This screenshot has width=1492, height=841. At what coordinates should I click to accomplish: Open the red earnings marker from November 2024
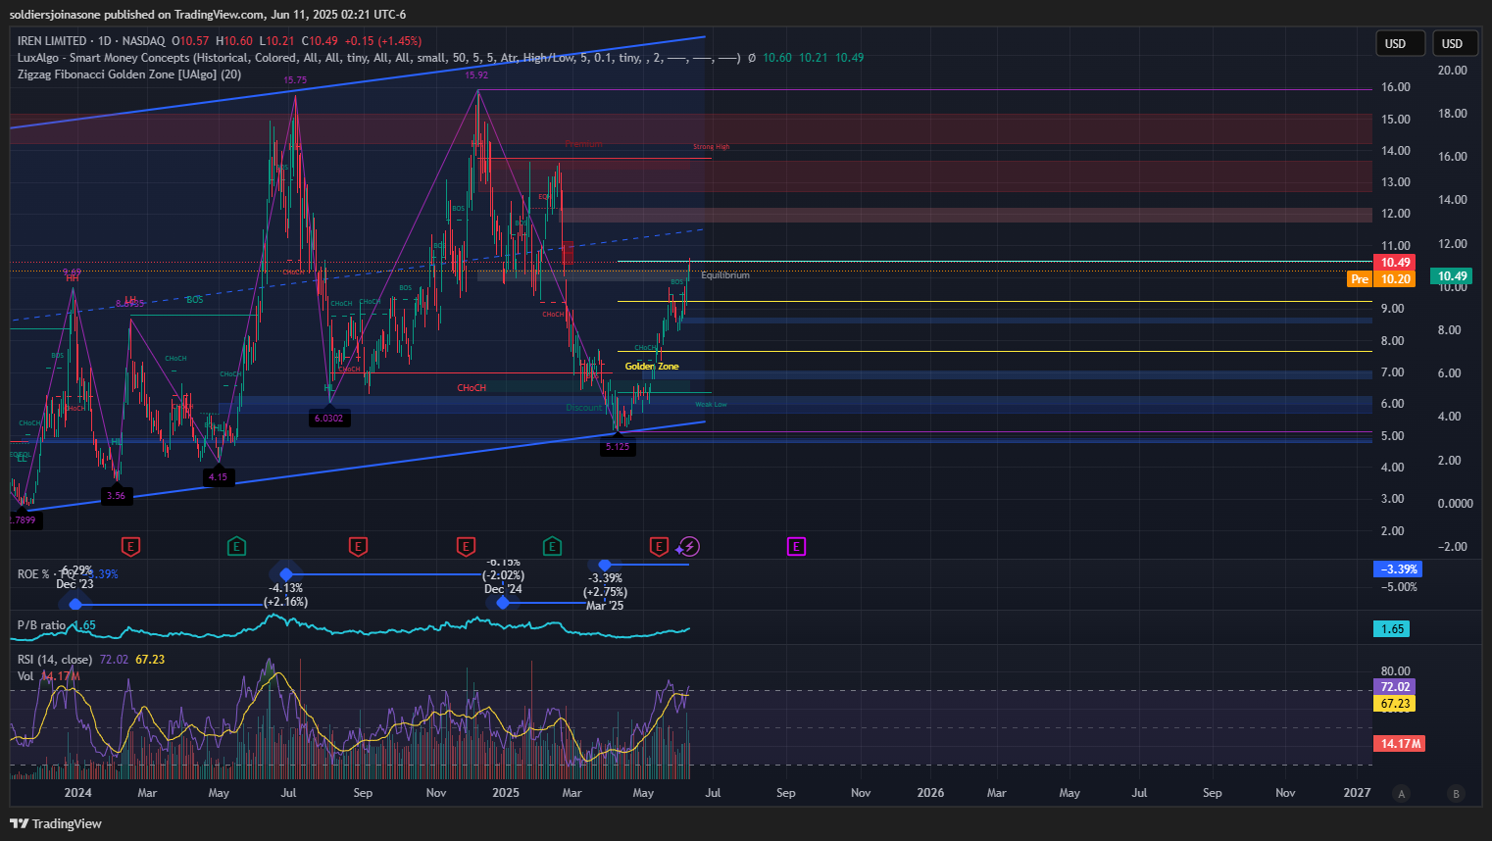[x=466, y=546]
